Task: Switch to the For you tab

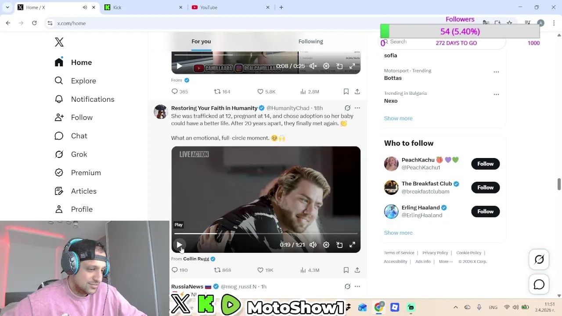Action: [x=201, y=41]
